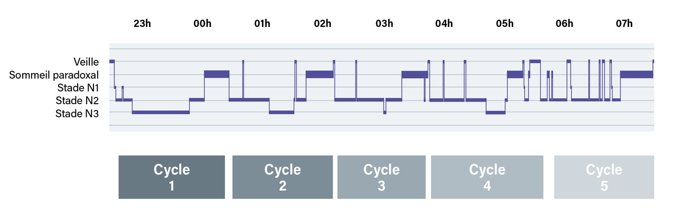Click the Cycle 1 block

coord(172,177)
